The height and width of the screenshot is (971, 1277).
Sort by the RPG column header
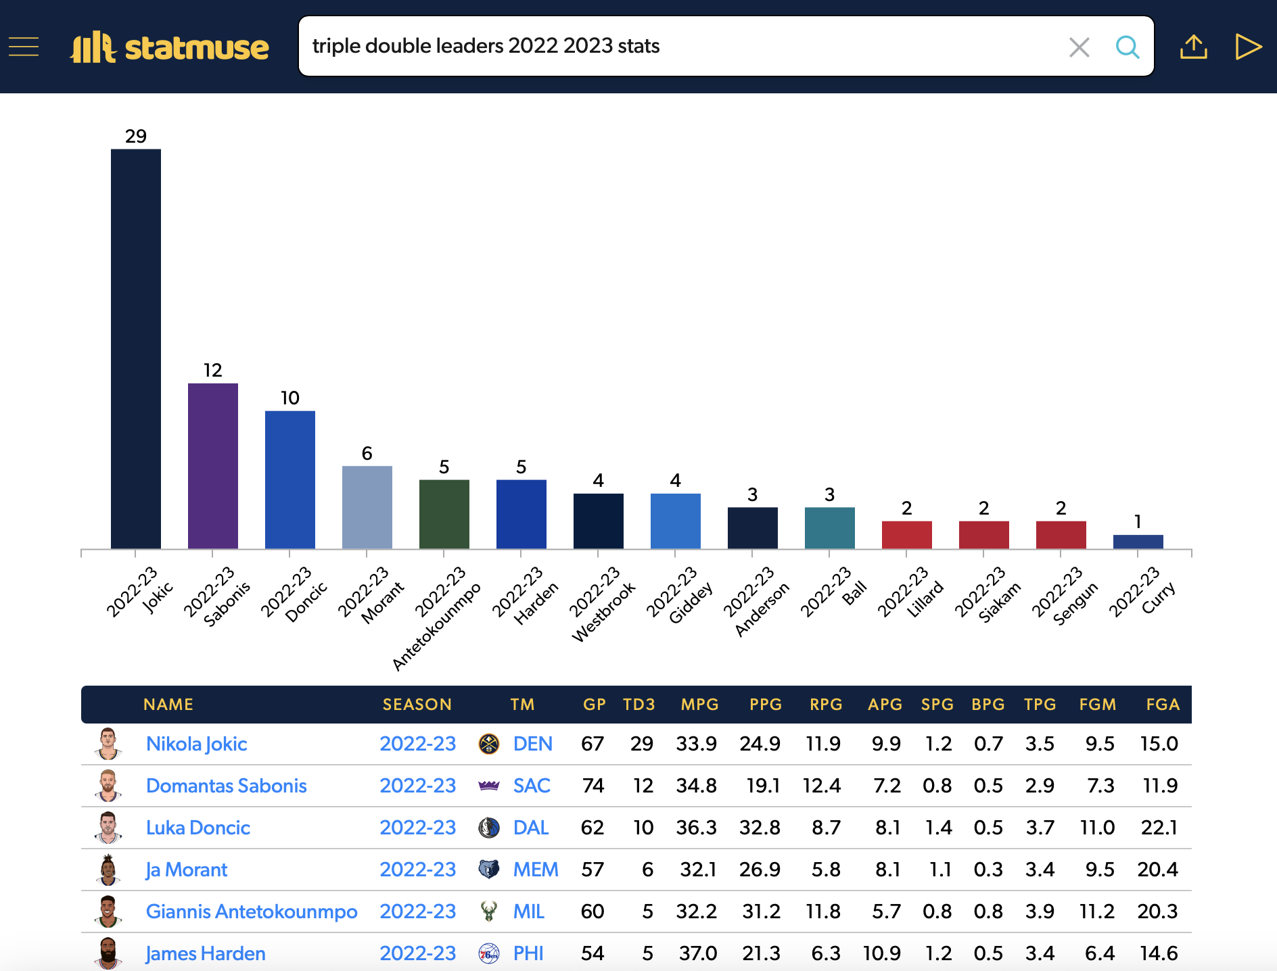[x=827, y=705]
